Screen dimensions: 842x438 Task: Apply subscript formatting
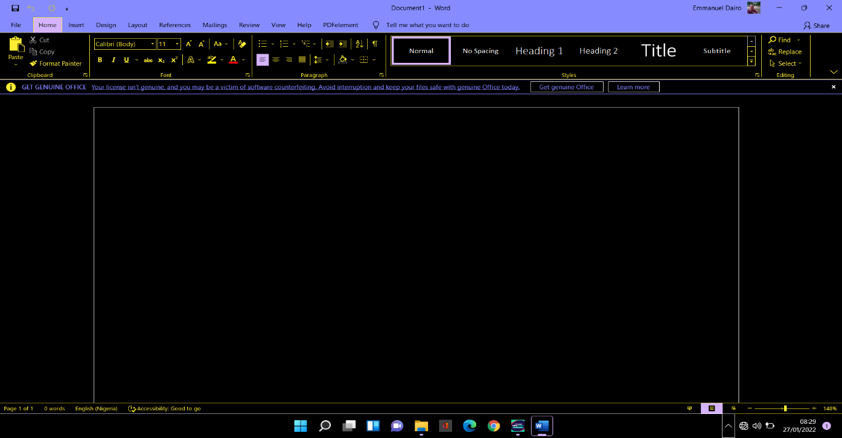161,60
